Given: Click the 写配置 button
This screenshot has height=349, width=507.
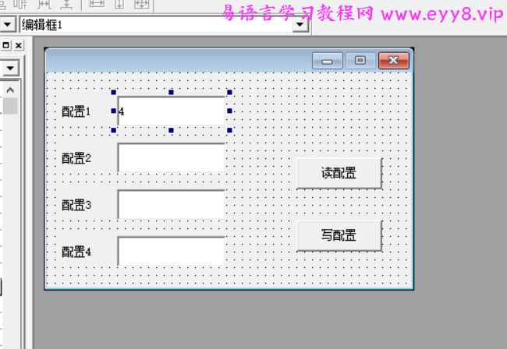Looking at the screenshot, I should tap(339, 236).
